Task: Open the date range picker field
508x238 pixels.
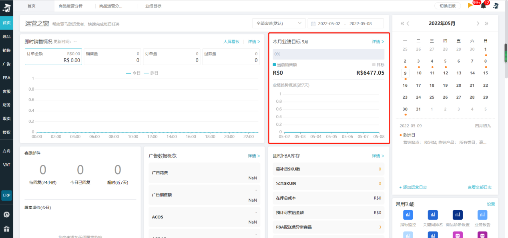Action: [346, 24]
